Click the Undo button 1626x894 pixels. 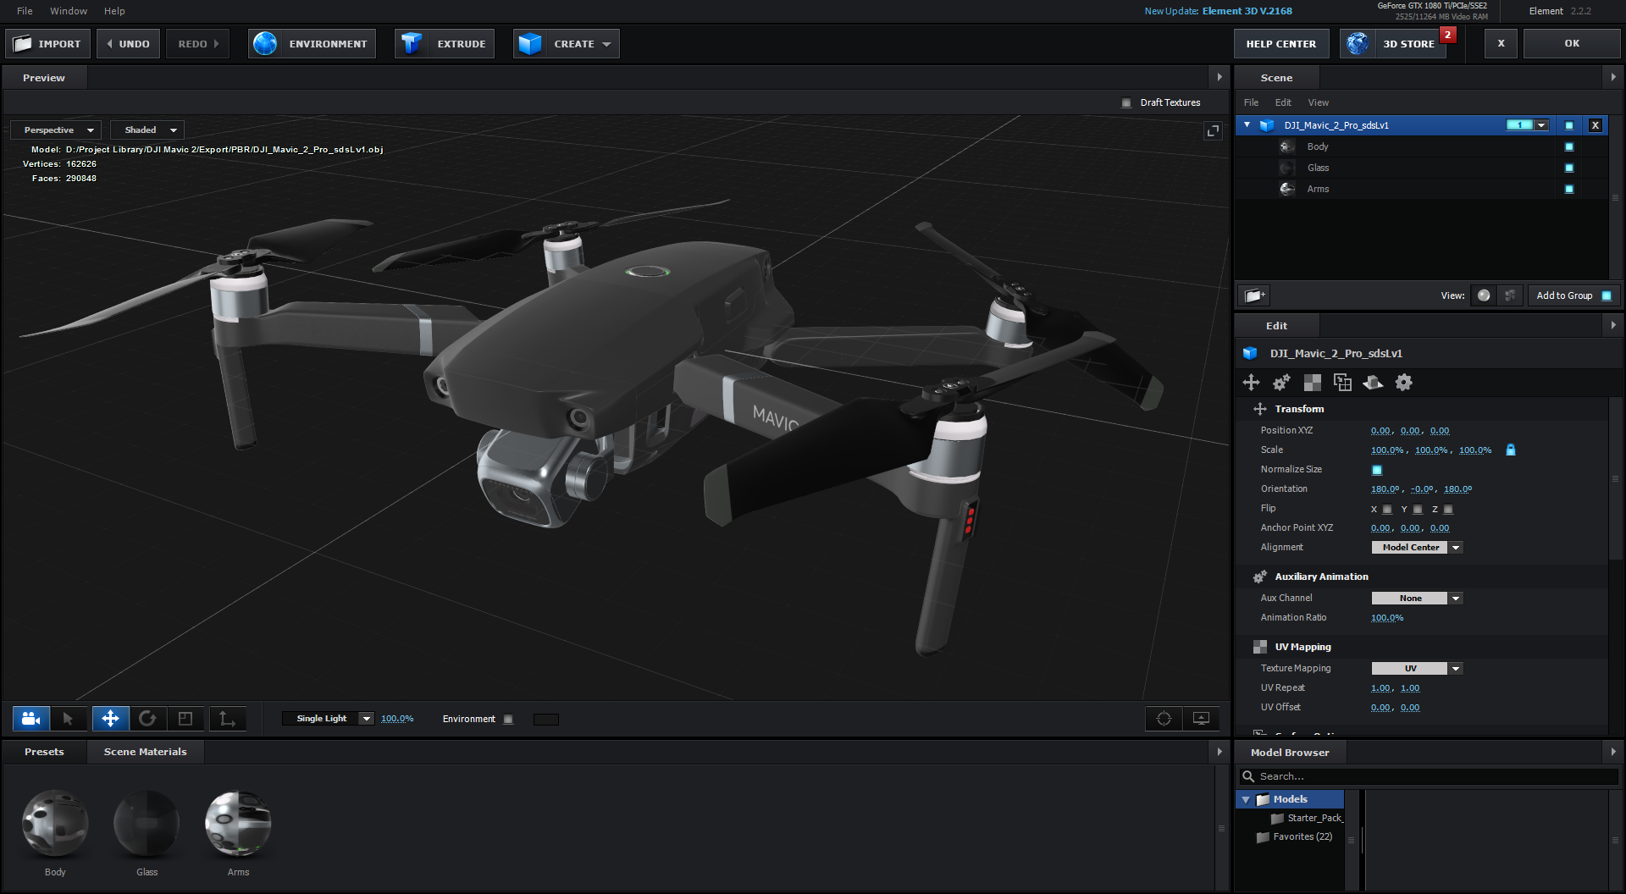tap(128, 43)
